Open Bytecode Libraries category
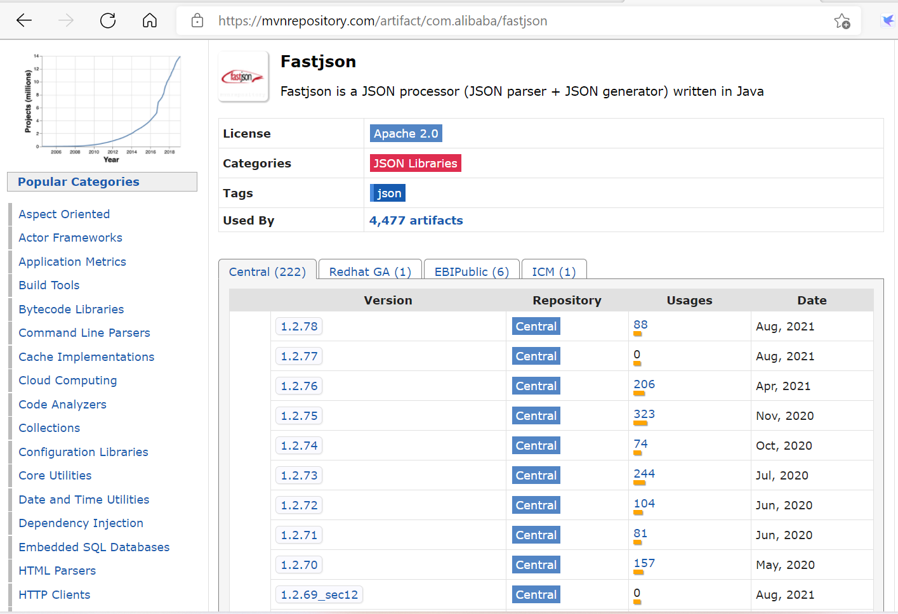 [71, 309]
